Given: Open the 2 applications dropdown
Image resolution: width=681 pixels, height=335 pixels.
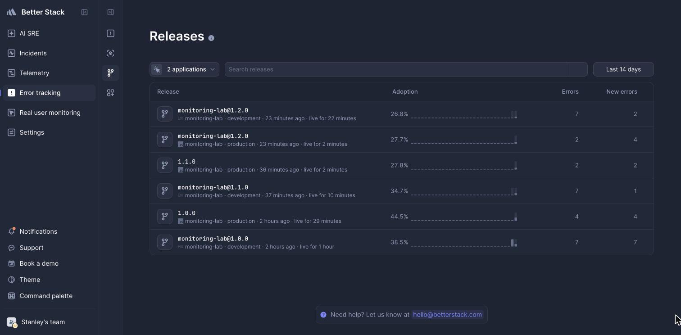Looking at the screenshot, I should point(184,69).
